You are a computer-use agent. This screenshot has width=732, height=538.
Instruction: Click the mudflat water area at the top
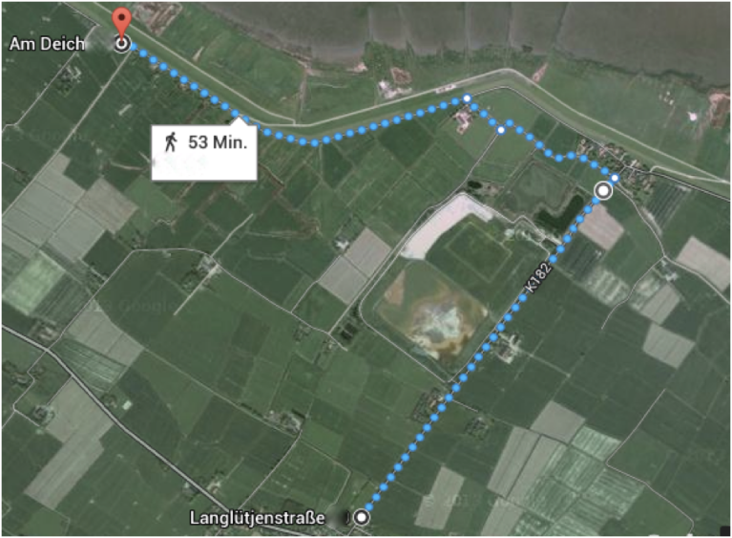(467, 26)
